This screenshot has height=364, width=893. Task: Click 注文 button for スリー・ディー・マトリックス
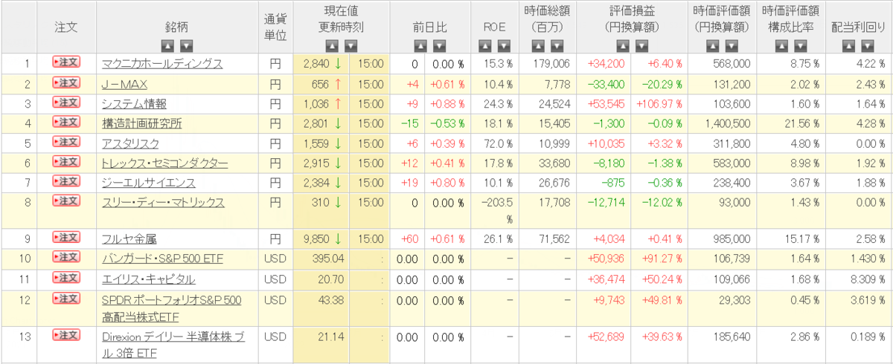coord(66,201)
